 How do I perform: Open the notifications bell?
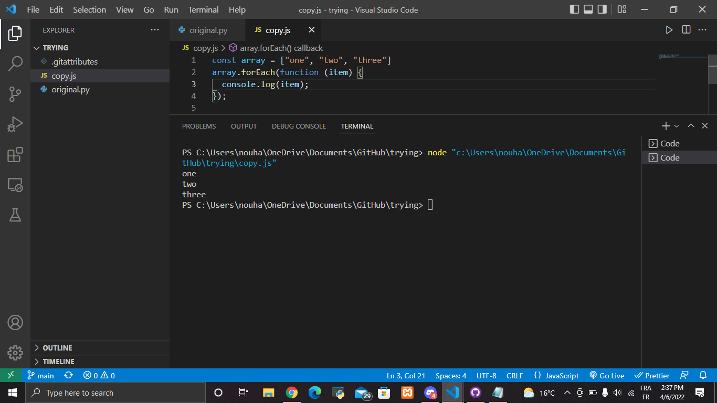click(x=703, y=375)
